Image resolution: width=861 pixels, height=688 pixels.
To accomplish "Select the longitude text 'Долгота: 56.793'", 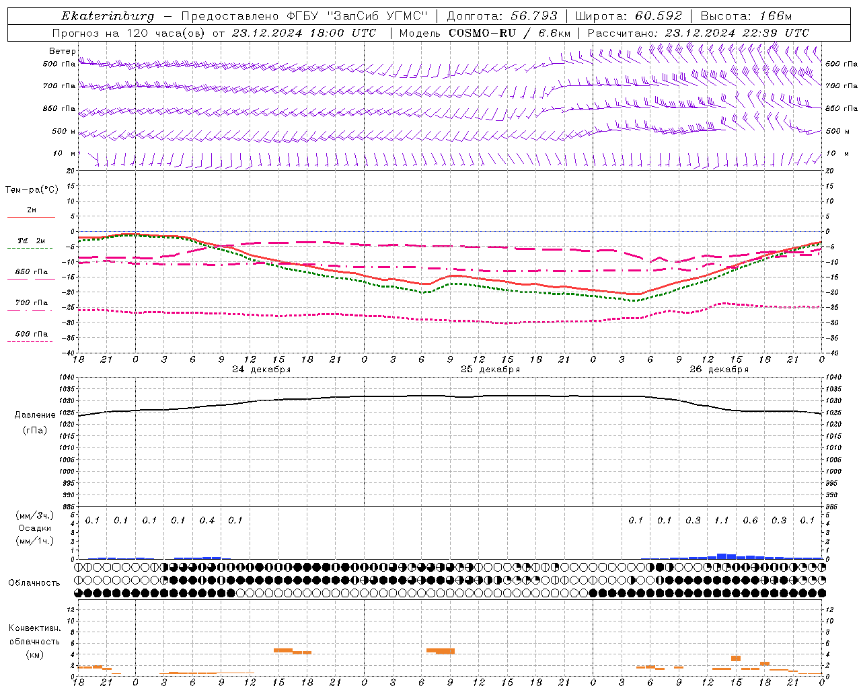I will coord(502,16).
